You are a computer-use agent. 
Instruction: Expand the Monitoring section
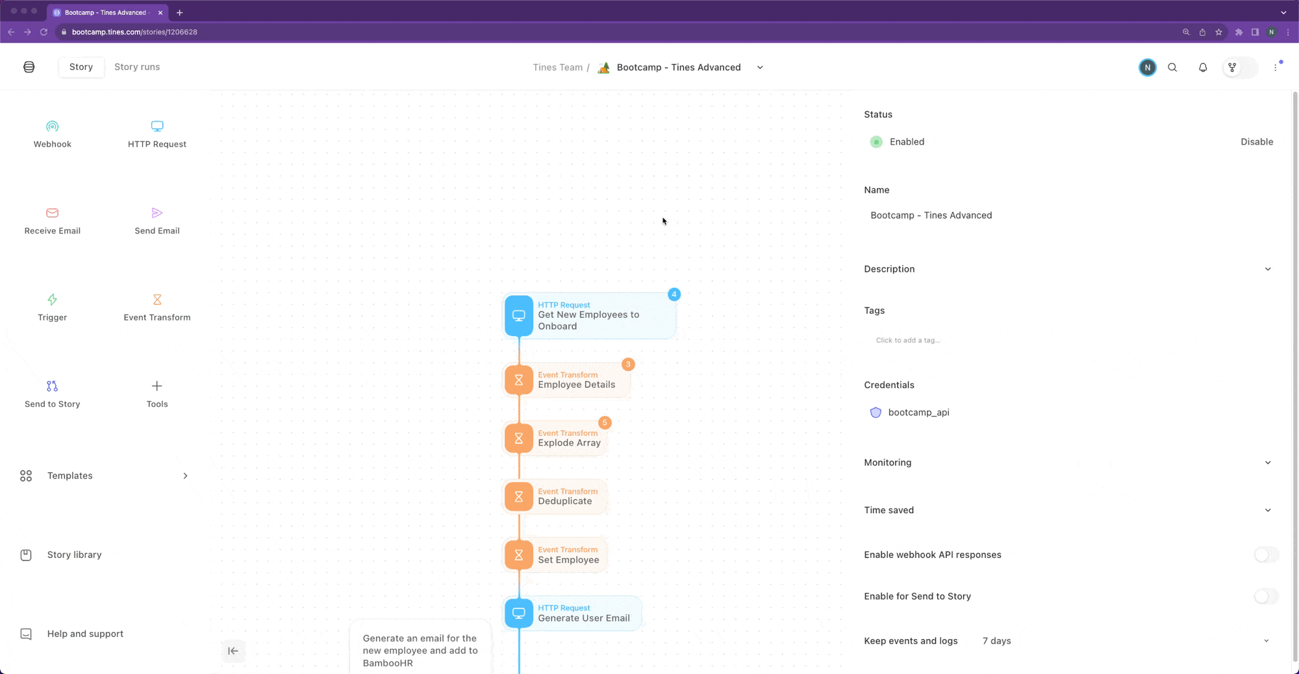(1068, 463)
